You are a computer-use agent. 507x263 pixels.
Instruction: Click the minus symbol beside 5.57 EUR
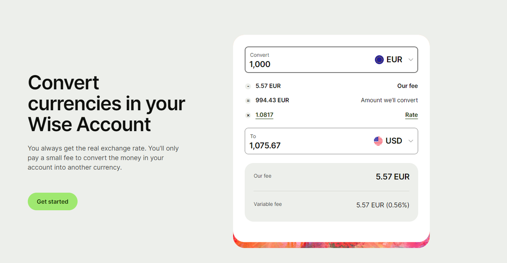point(248,86)
